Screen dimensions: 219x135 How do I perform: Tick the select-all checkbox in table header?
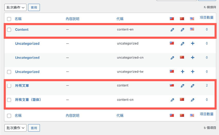click(9, 19)
